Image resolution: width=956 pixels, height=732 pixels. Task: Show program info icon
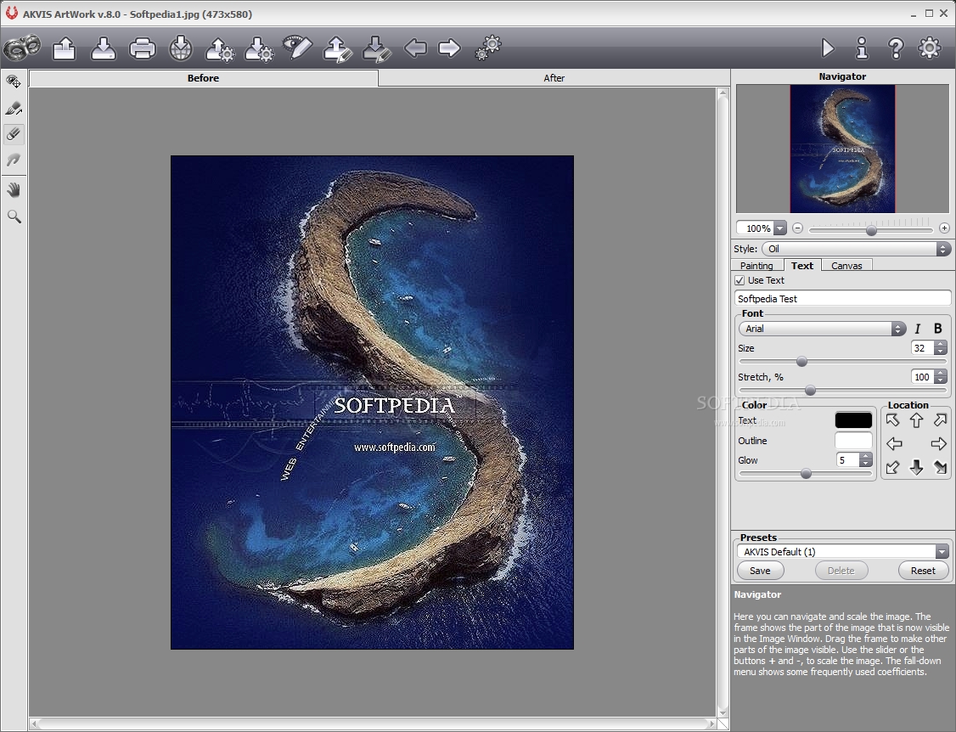pyautogui.click(x=862, y=48)
